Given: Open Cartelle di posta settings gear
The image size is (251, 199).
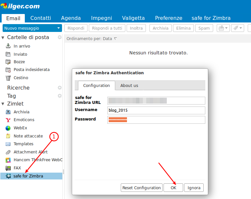Looking at the screenshot, I should point(60,37).
